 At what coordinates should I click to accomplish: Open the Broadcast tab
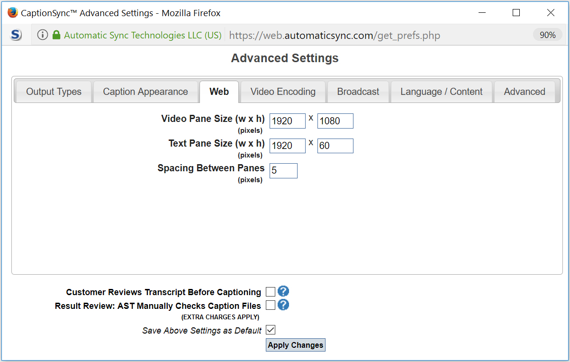tap(358, 91)
